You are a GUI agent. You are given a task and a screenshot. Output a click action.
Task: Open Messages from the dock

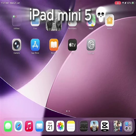[8, 126]
